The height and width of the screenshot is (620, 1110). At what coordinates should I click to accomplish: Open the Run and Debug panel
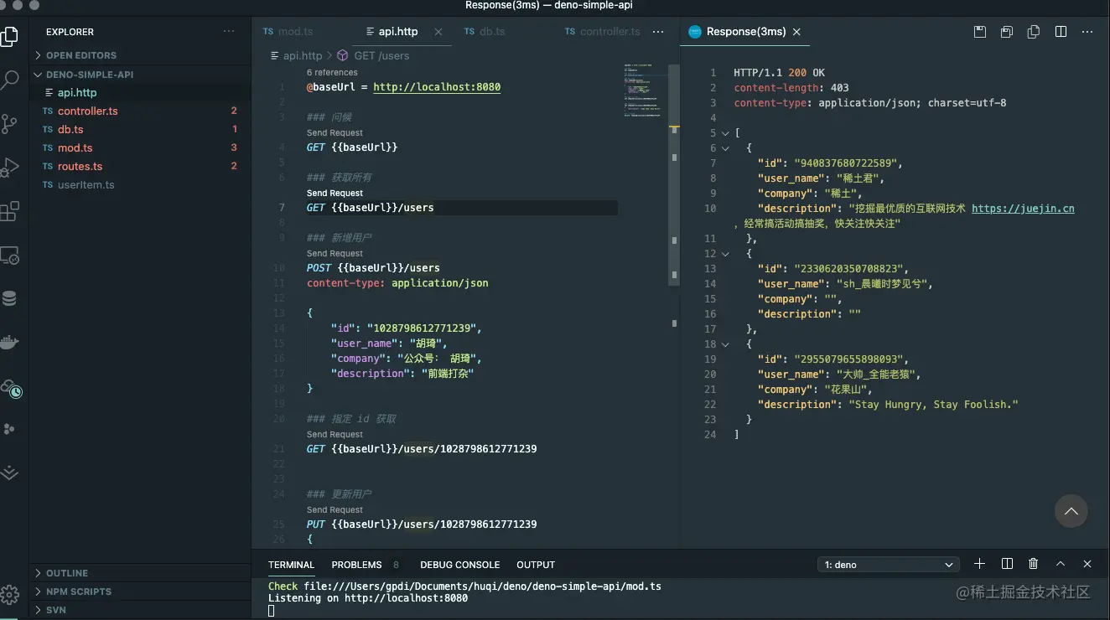[11, 168]
